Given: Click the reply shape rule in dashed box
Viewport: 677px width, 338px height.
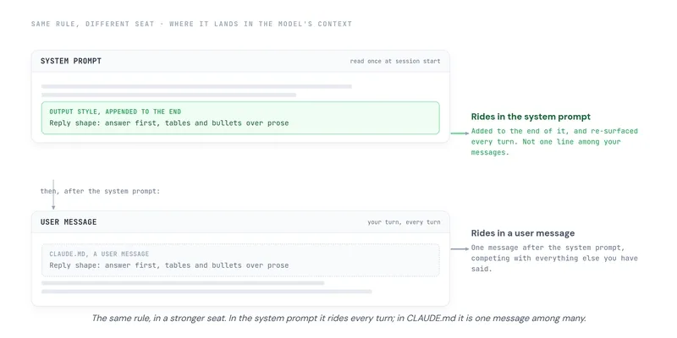Looking at the screenshot, I should pos(168,265).
